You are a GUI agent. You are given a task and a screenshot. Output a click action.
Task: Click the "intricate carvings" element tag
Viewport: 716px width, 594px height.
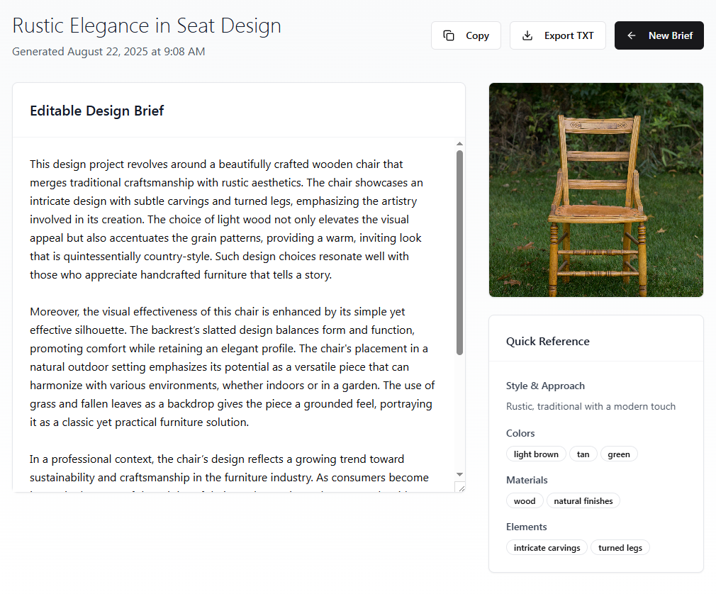[x=547, y=548]
